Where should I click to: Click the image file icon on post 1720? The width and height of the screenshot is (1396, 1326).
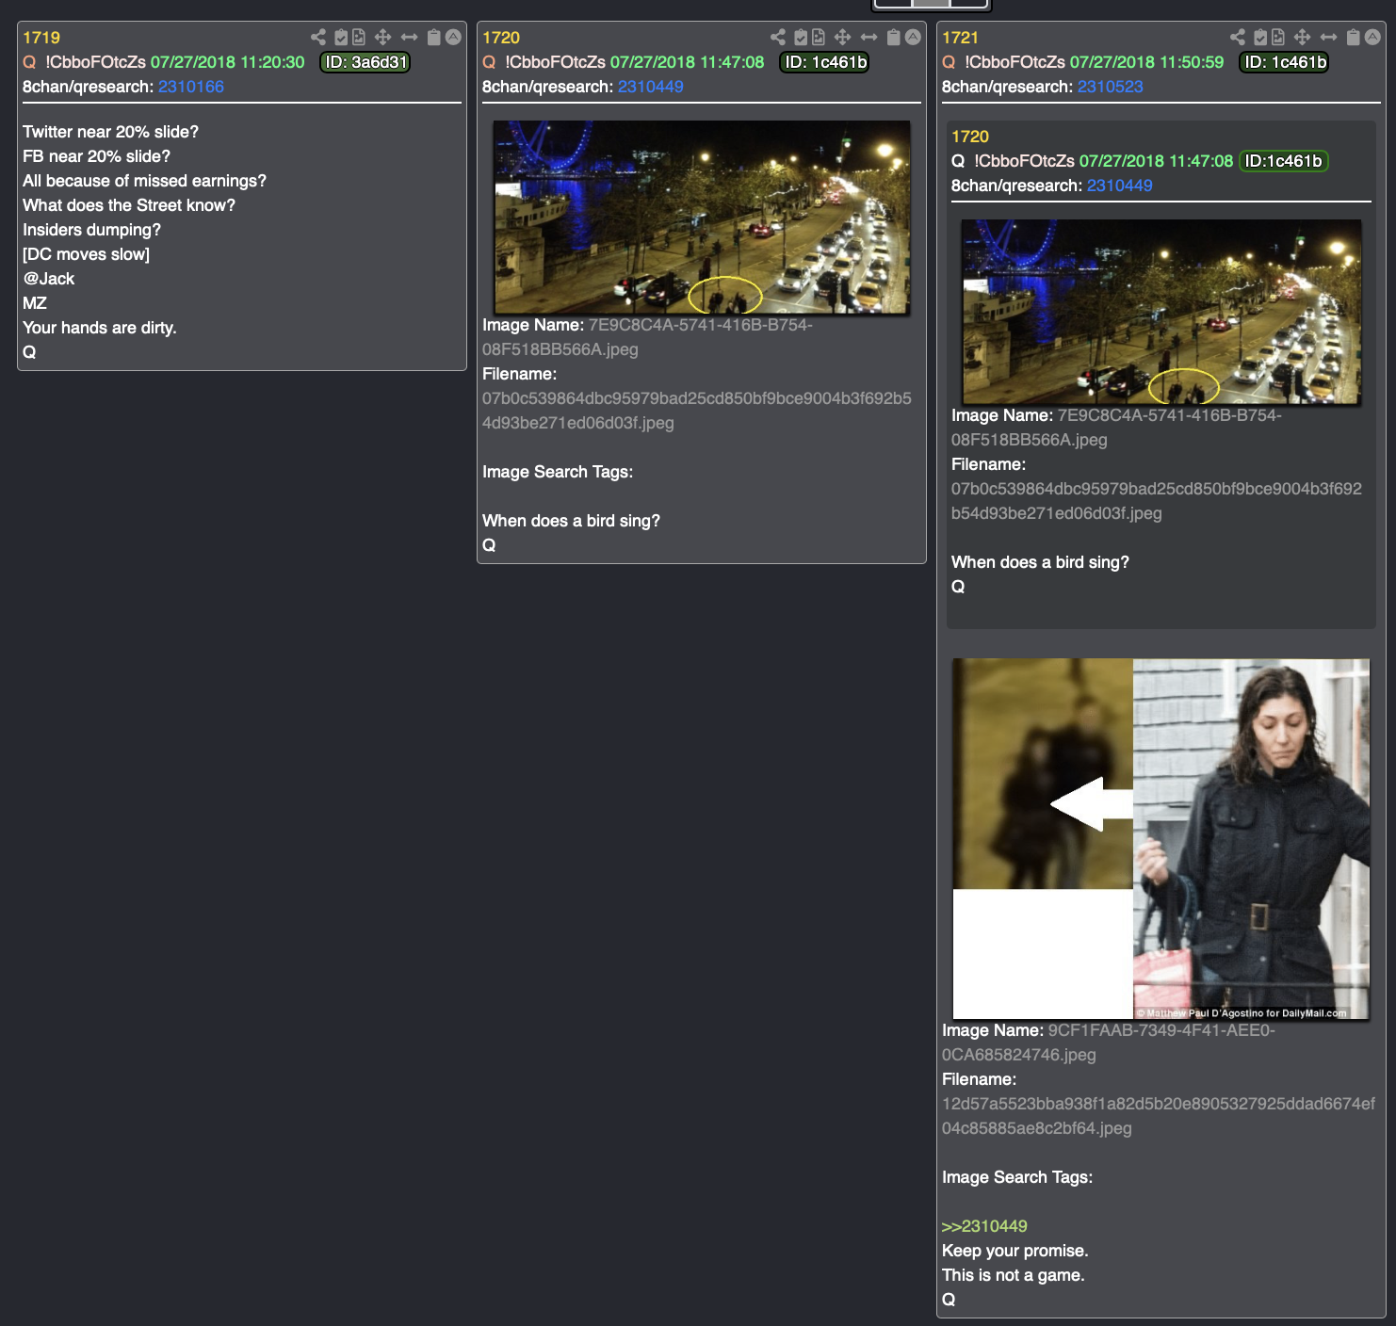819,37
